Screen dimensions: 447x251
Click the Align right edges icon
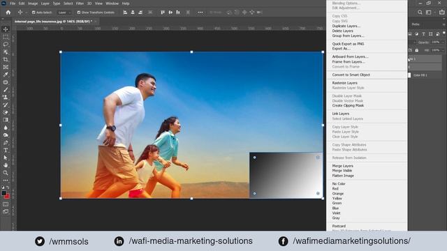(140, 13)
